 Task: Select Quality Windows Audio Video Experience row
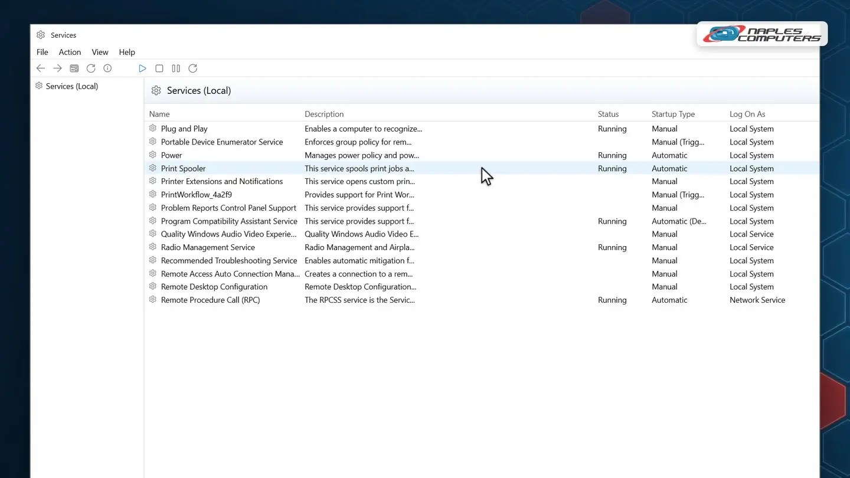coord(482,234)
